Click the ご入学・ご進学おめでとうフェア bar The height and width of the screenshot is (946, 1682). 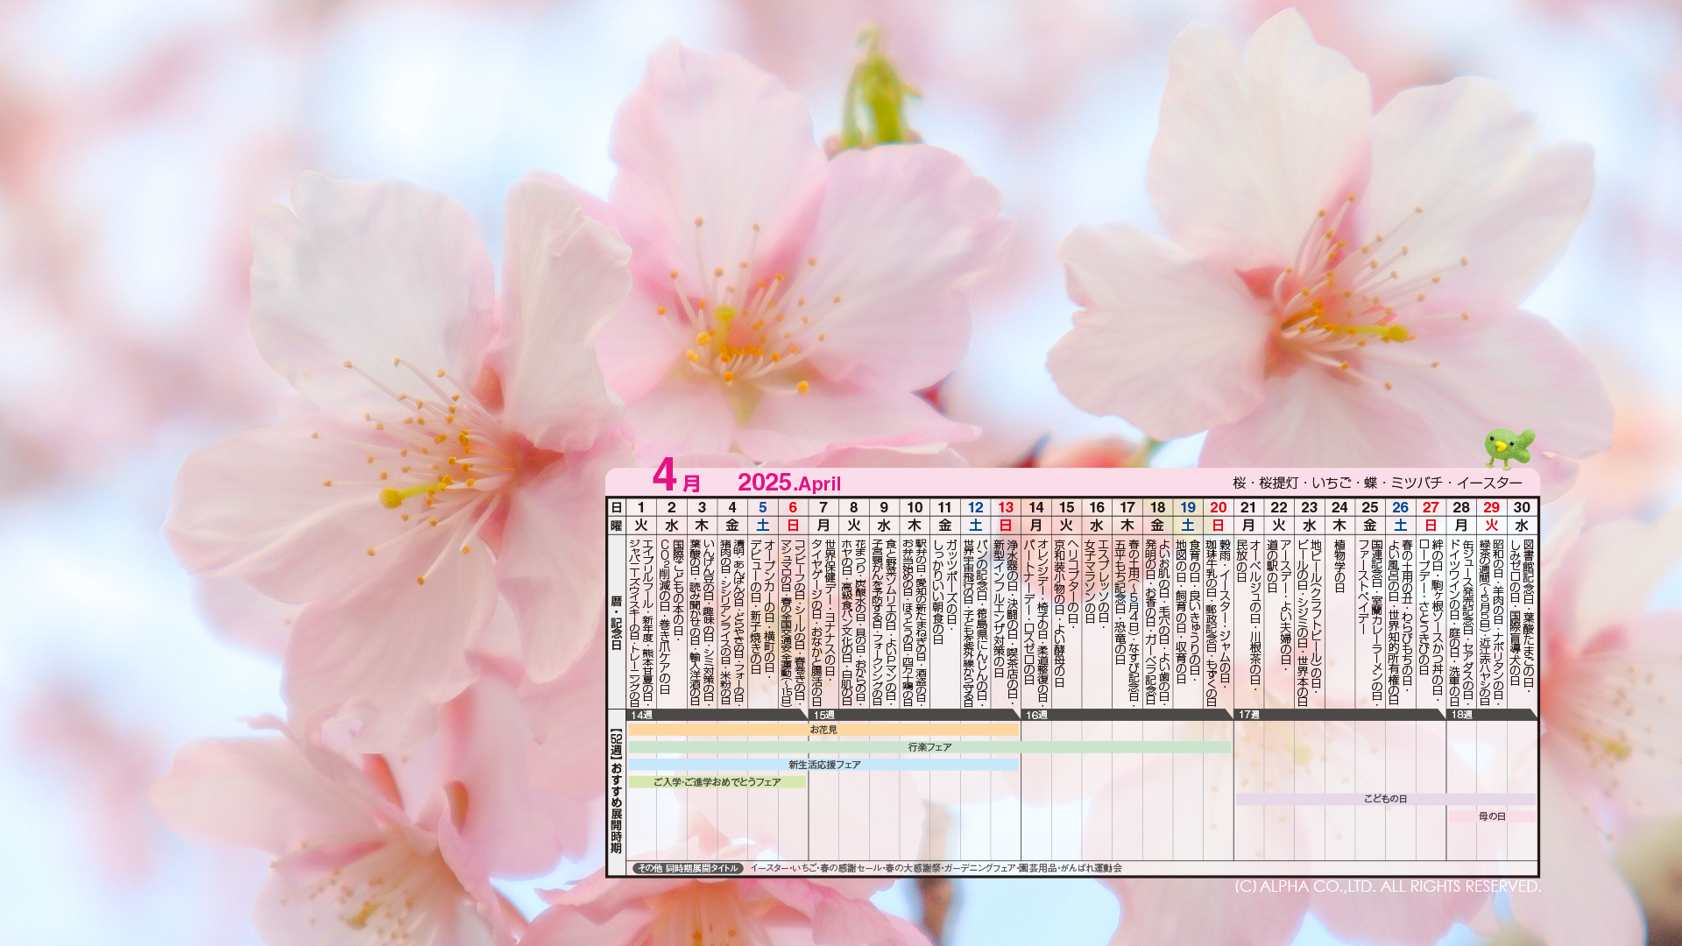(717, 782)
